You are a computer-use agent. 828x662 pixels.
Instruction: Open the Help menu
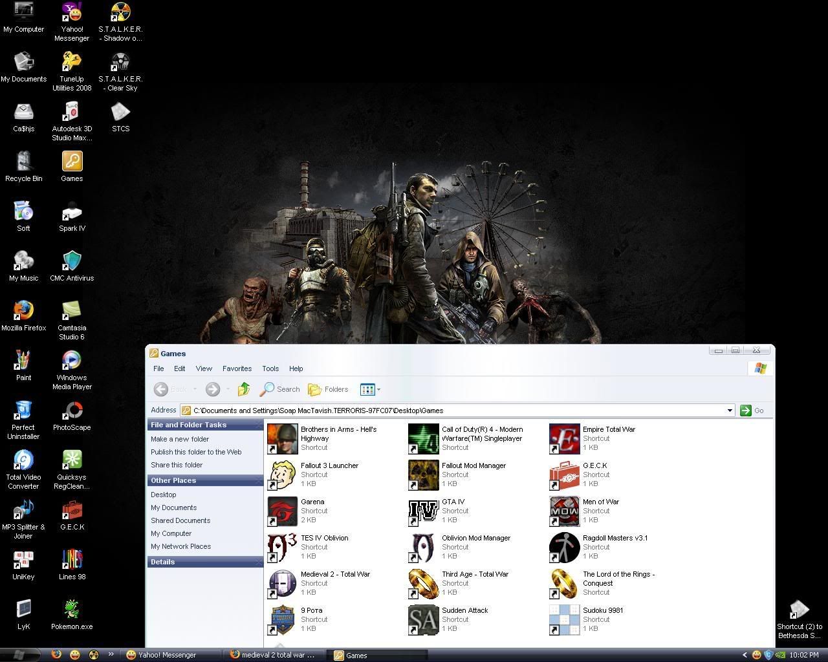(296, 368)
